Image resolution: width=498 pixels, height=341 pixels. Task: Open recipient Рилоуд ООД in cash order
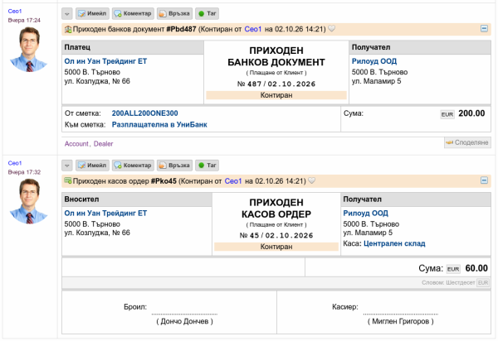pyautogui.click(x=365, y=213)
